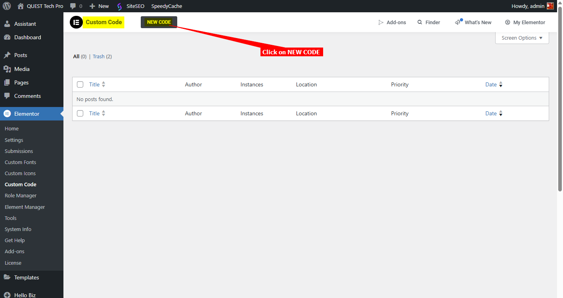Open the Custom Fonts submenu item
Screen dimensions: 563x298
[20, 162]
